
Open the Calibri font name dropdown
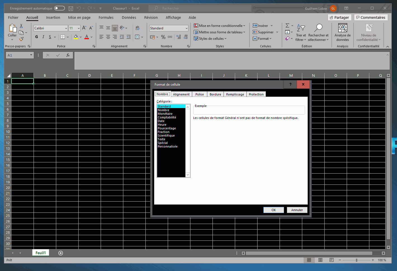[x=66, y=28]
